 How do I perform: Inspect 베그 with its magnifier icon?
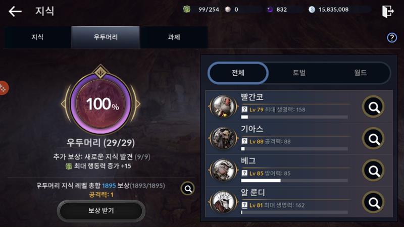point(373,171)
